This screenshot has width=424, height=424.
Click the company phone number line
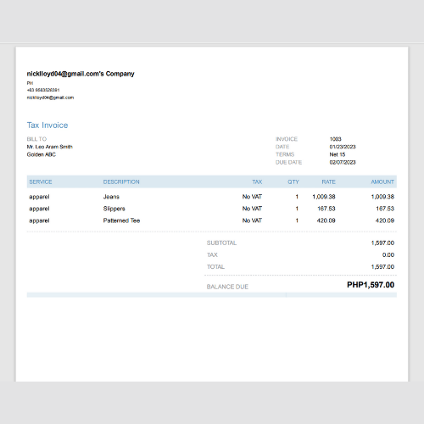pyautogui.click(x=43, y=90)
